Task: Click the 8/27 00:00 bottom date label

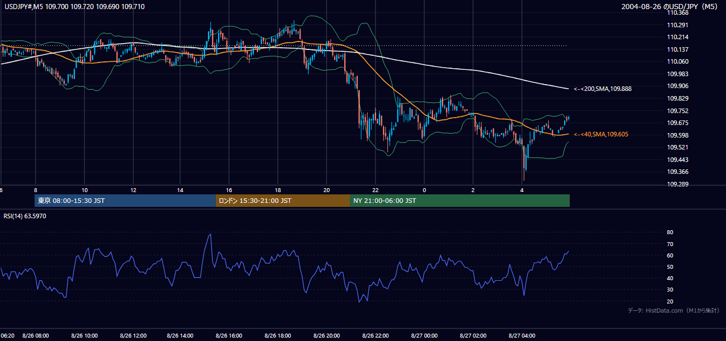Action: pyautogui.click(x=424, y=336)
